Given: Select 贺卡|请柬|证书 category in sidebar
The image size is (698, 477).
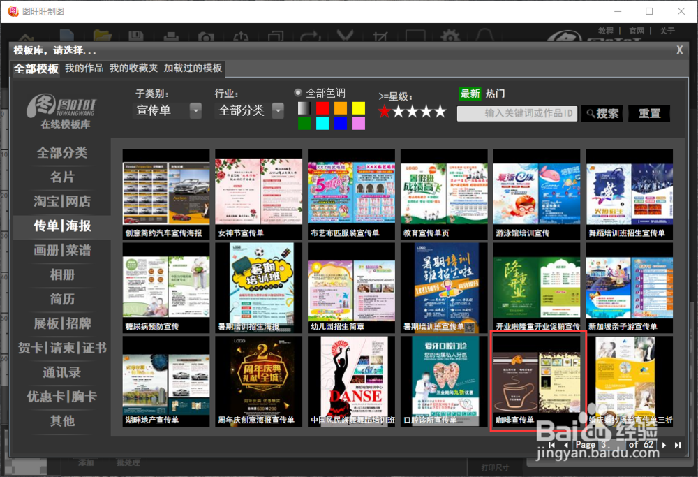Looking at the screenshot, I should pyautogui.click(x=62, y=348).
